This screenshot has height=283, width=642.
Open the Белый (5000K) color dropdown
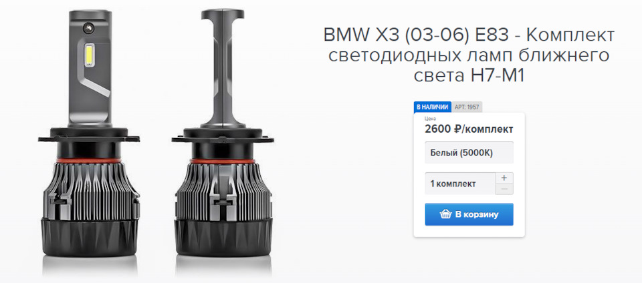tap(469, 153)
